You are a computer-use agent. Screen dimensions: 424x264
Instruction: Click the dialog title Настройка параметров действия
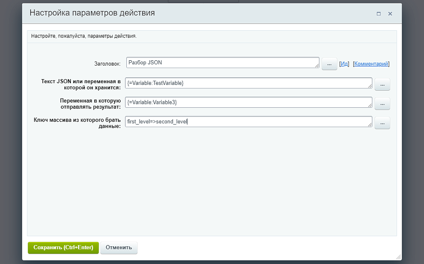tap(92, 13)
